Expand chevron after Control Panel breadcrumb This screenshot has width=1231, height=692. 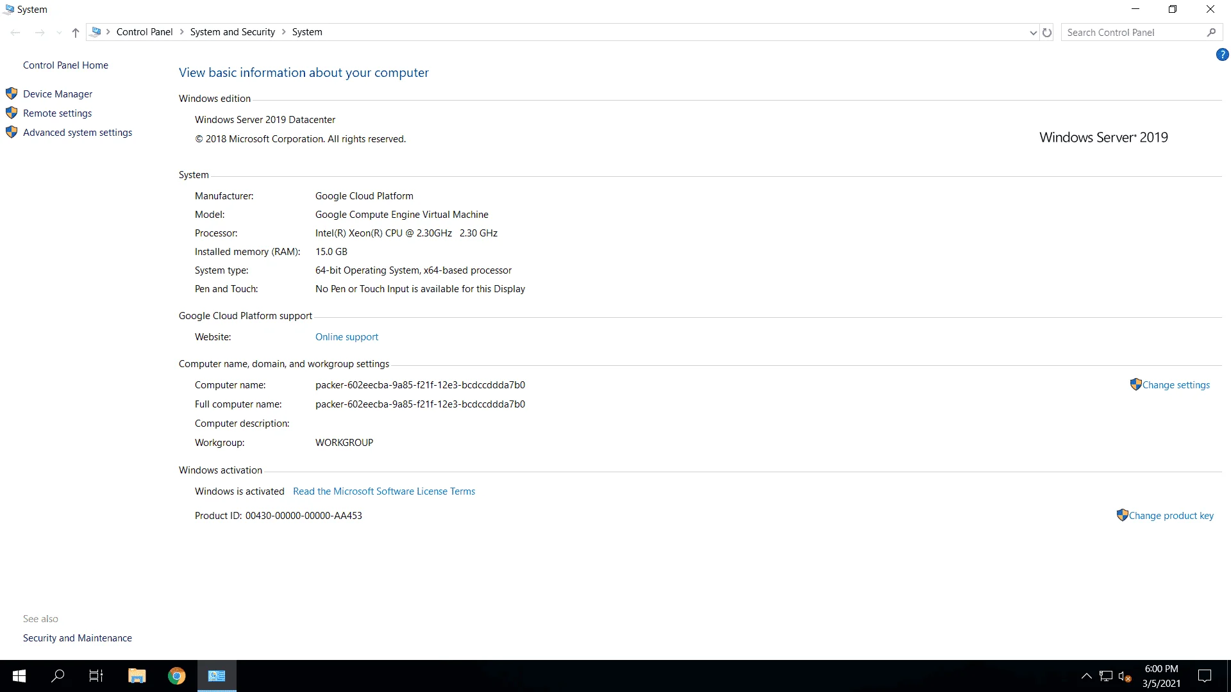(x=182, y=32)
